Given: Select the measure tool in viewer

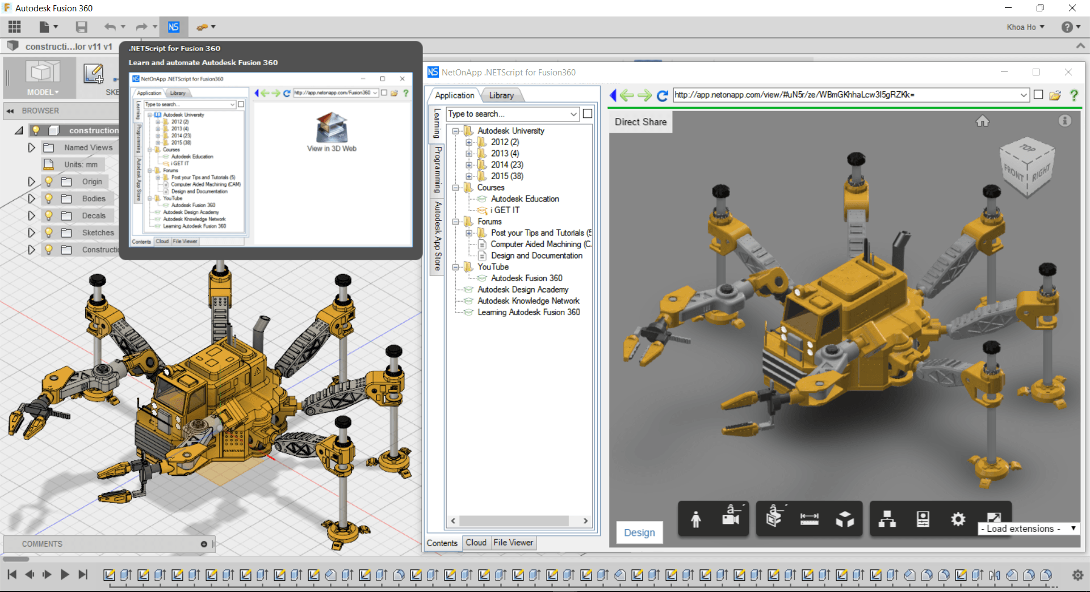Looking at the screenshot, I should 809,519.
